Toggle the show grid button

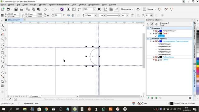(x=111, y=9)
